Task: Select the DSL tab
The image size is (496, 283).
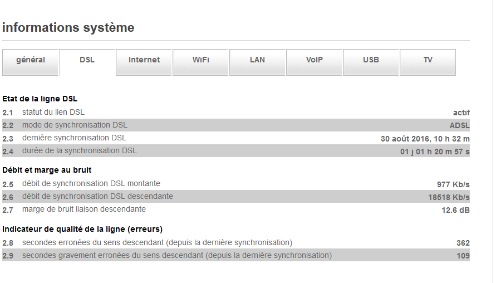Action: (87, 60)
